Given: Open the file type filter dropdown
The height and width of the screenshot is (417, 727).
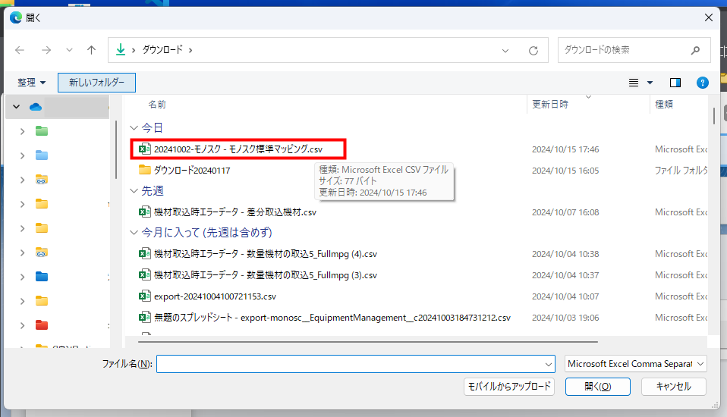Looking at the screenshot, I should pos(636,364).
